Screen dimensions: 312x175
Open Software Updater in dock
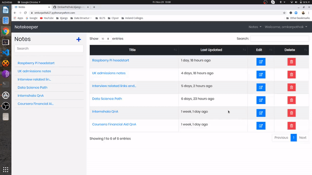(5, 95)
